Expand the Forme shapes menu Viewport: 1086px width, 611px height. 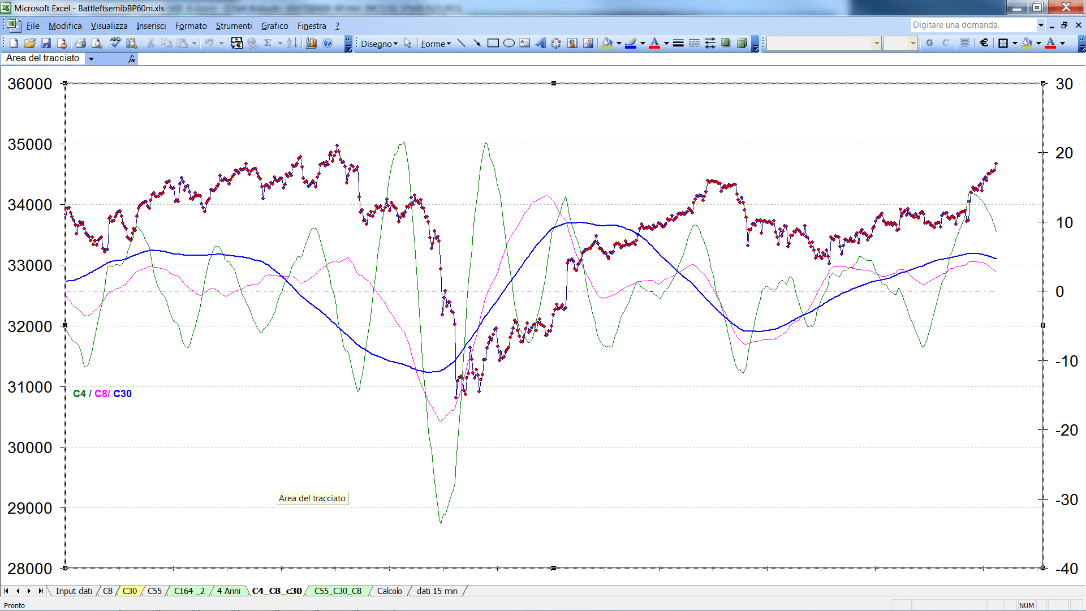click(x=436, y=44)
